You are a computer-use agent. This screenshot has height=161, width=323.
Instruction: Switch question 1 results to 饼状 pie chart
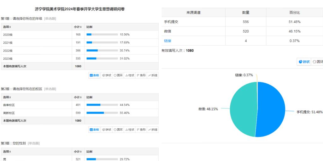pos(107,75)
